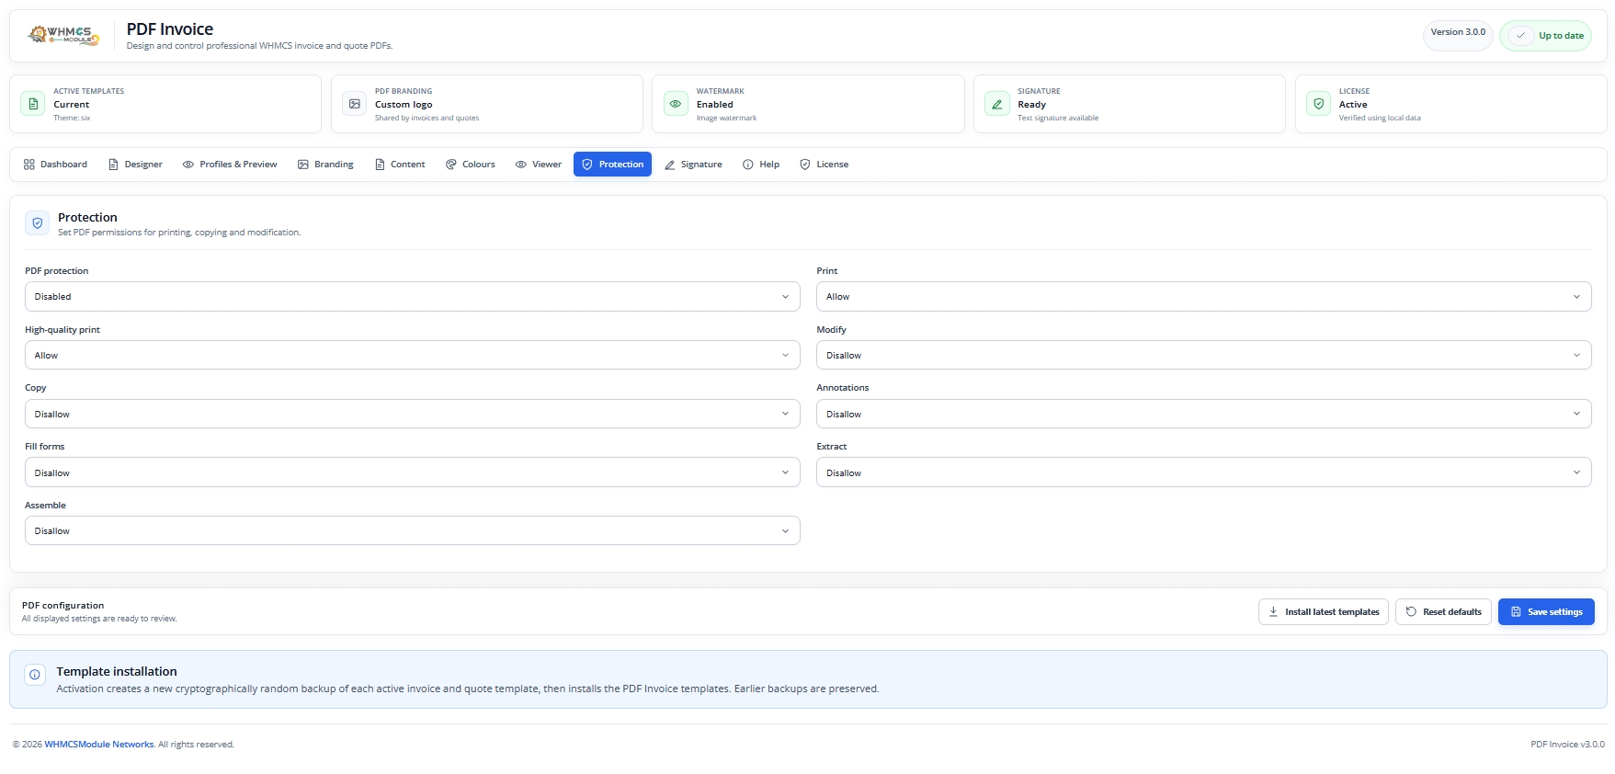Viewport: 1615px width, 774px height.
Task: Open the License tab
Action: 824,165
